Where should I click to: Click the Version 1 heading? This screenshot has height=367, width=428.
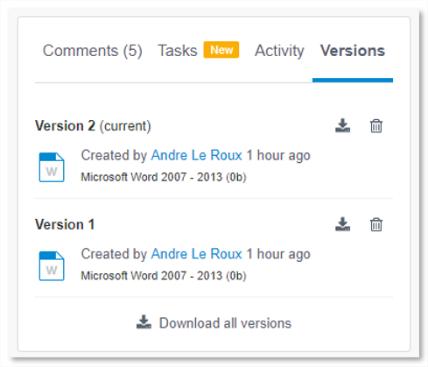click(x=65, y=224)
